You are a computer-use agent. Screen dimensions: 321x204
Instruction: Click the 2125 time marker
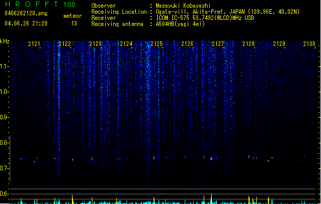157,44
